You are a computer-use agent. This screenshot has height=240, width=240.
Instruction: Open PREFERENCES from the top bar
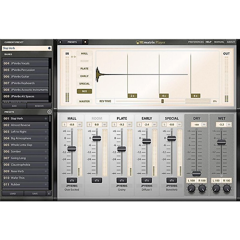[x=196, y=42]
